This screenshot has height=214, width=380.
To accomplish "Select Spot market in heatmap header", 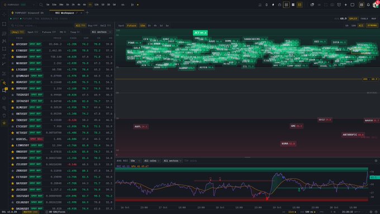I will coord(121,26).
